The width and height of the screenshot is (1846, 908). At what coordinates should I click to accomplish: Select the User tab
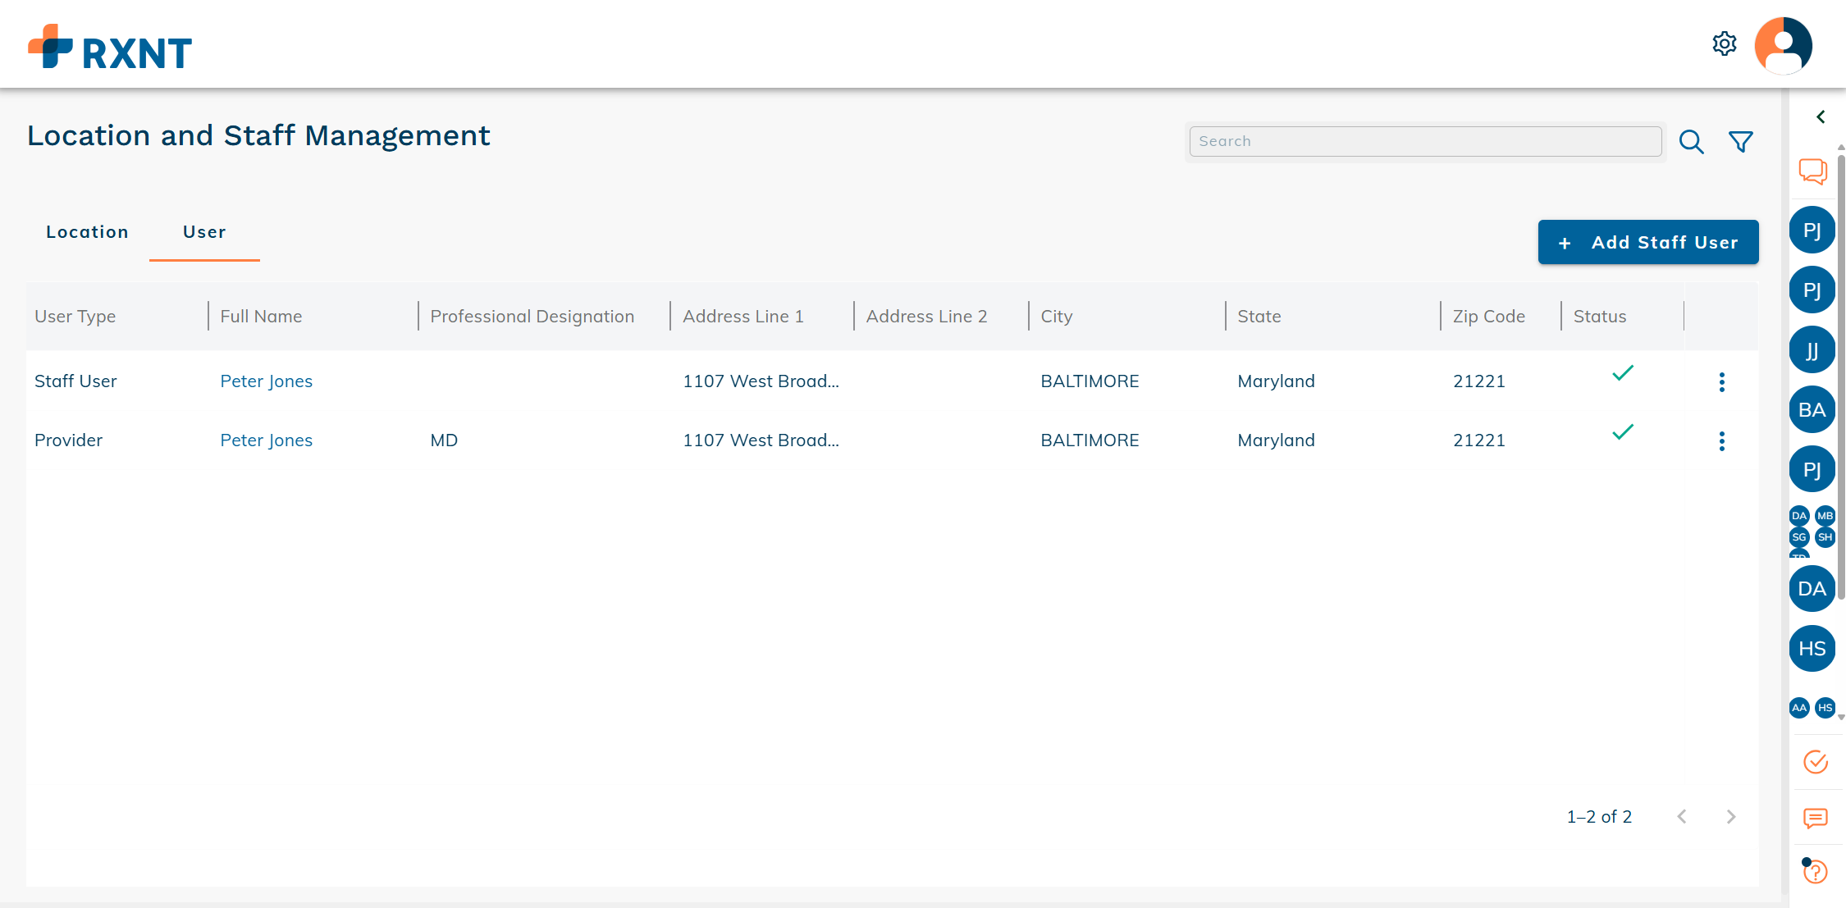(204, 232)
